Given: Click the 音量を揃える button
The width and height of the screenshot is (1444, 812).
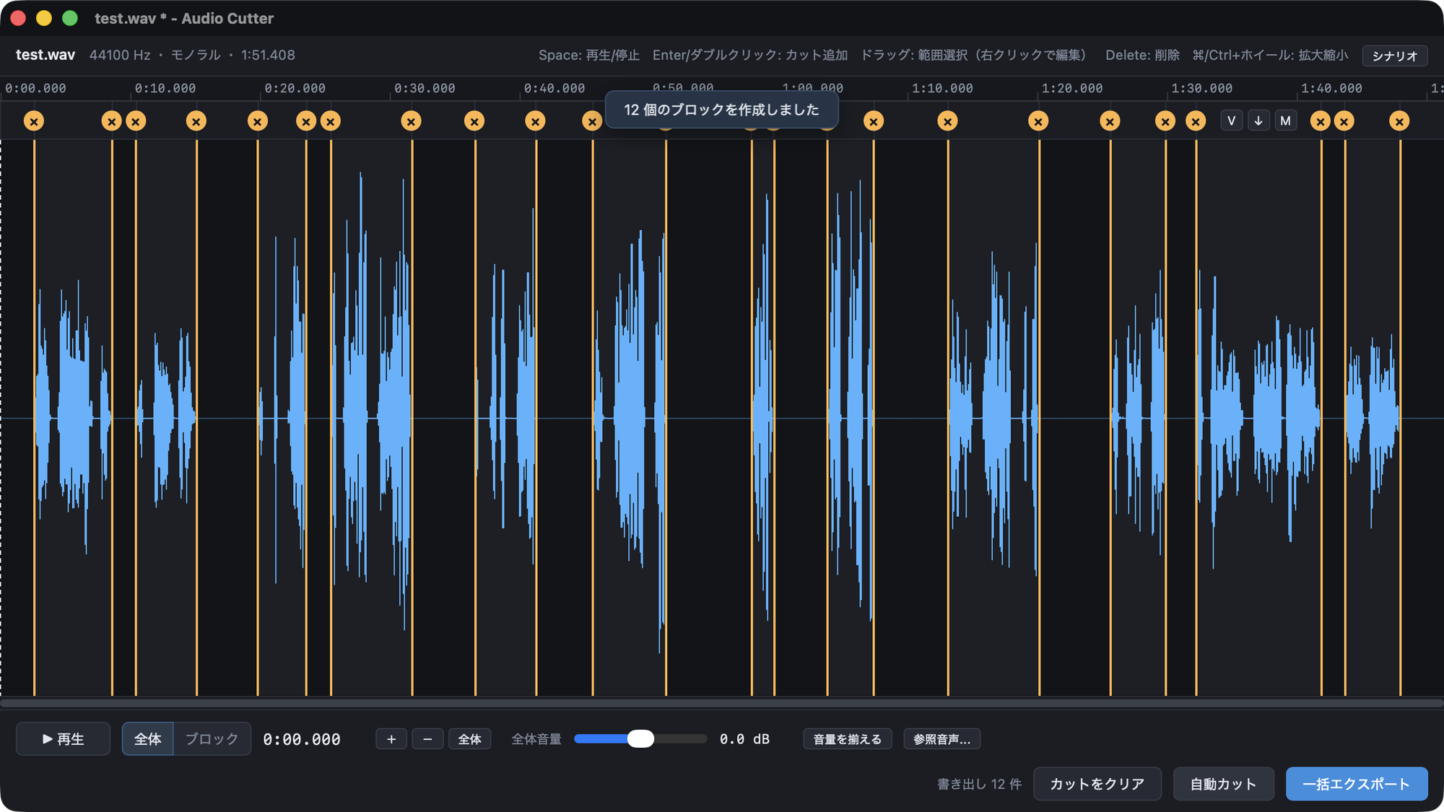Looking at the screenshot, I should click(848, 739).
